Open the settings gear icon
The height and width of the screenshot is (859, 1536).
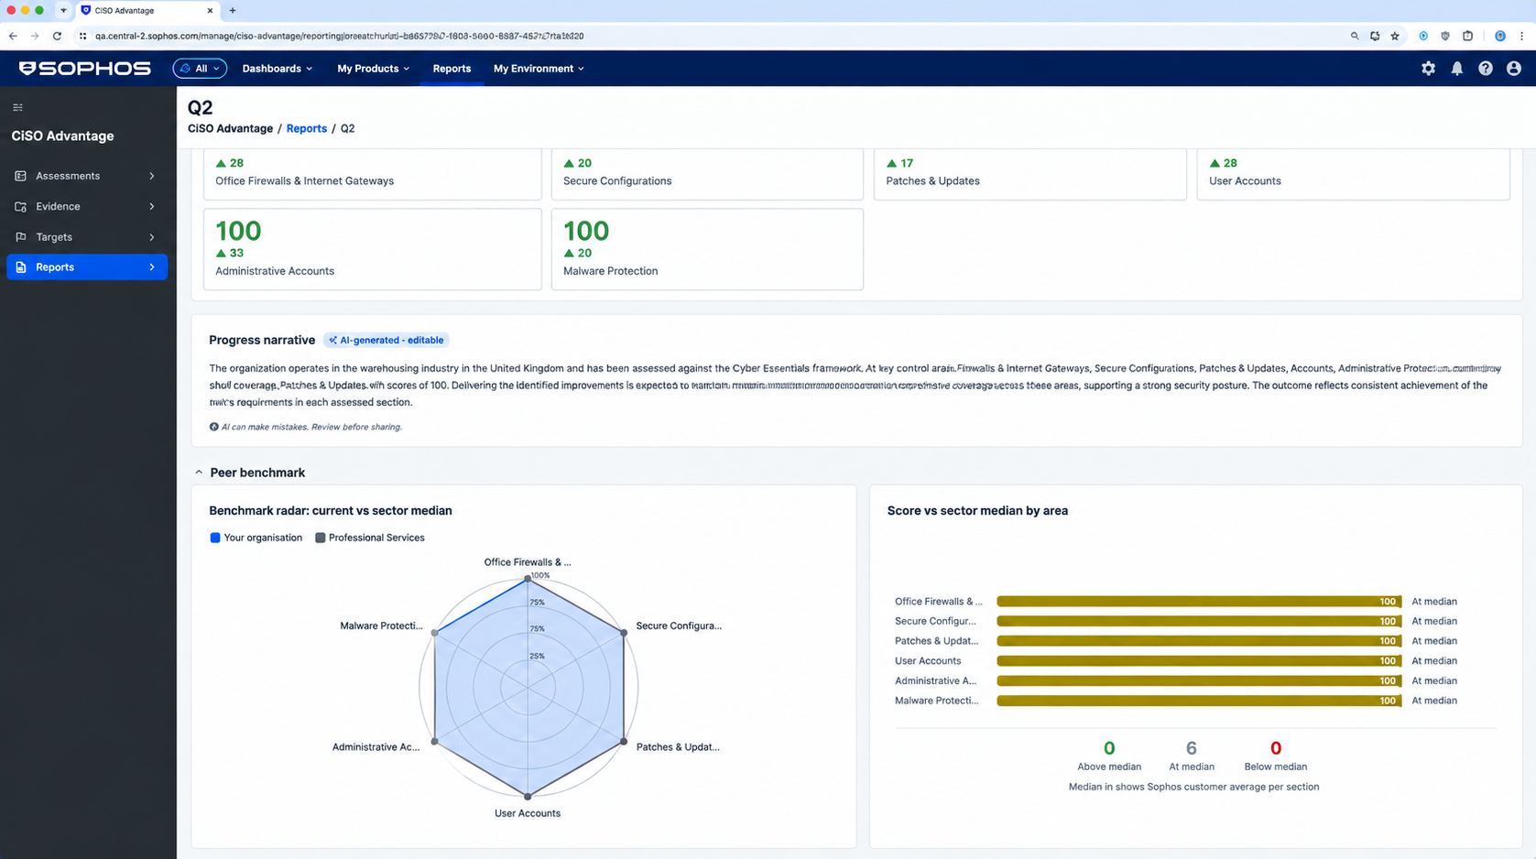point(1428,69)
